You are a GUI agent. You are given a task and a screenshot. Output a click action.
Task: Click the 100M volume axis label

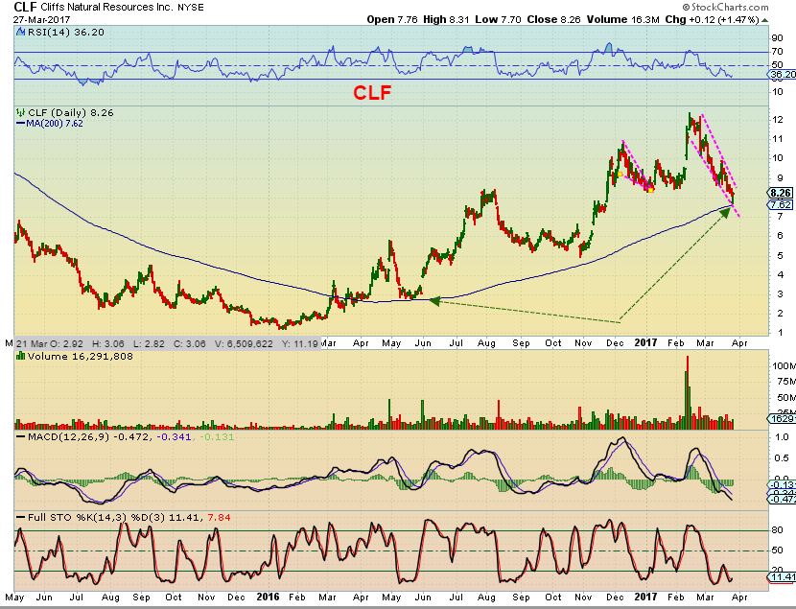784,366
